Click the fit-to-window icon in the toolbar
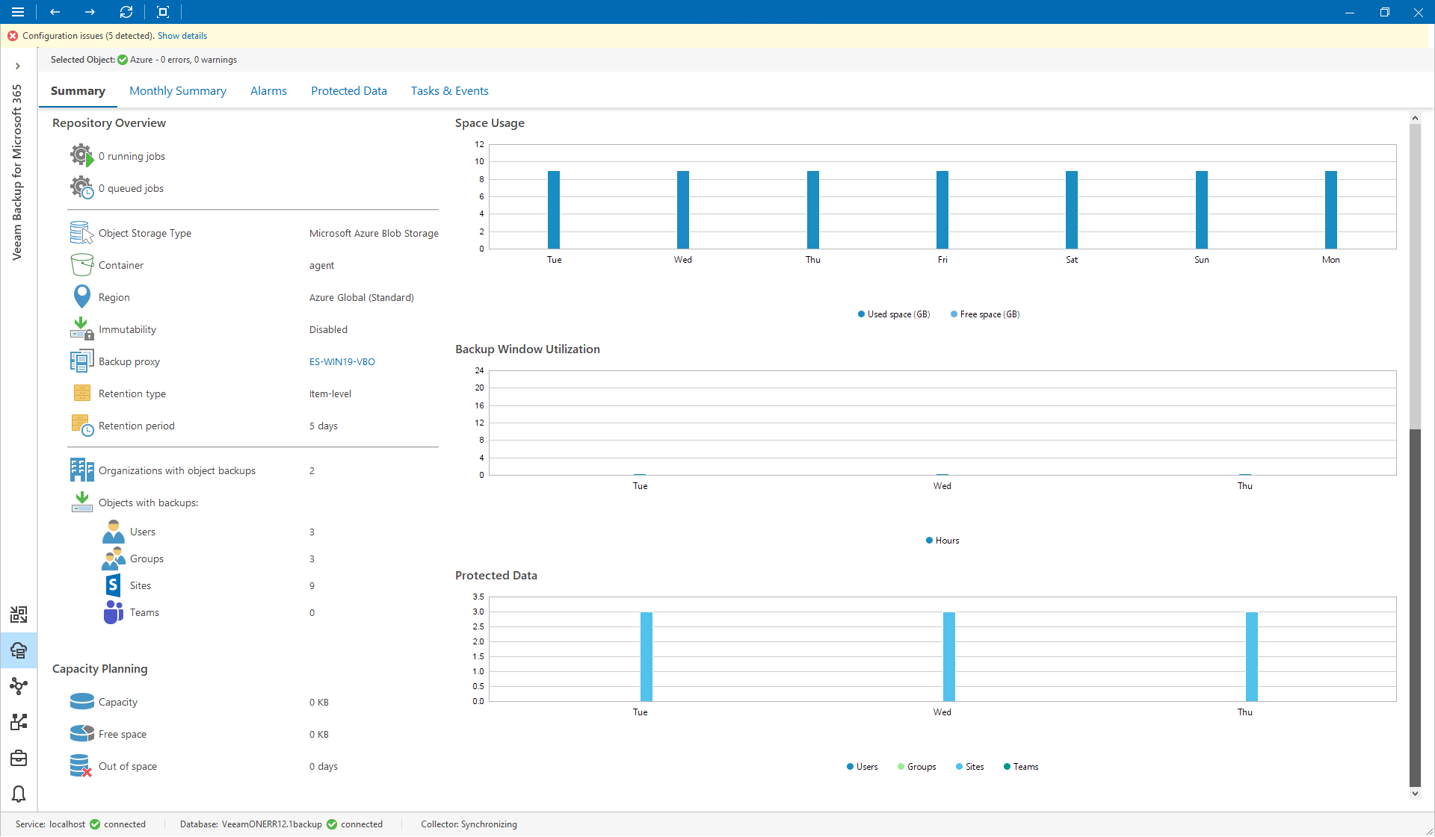The height and width of the screenshot is (837, 1435). [163, 12]
